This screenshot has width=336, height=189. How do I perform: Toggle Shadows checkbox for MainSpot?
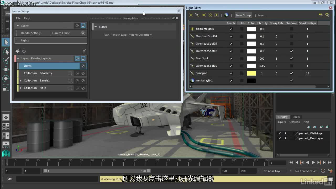[291, 59]
